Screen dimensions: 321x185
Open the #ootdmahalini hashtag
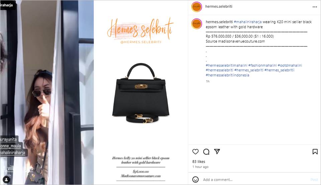[290, 65]
